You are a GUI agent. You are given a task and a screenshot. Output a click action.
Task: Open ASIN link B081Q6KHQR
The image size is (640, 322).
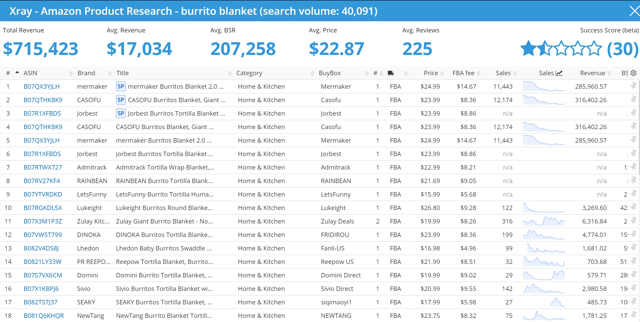coord(44,316)
